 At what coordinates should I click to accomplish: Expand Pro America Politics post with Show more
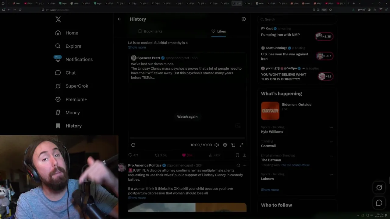[x=137, y=198]
